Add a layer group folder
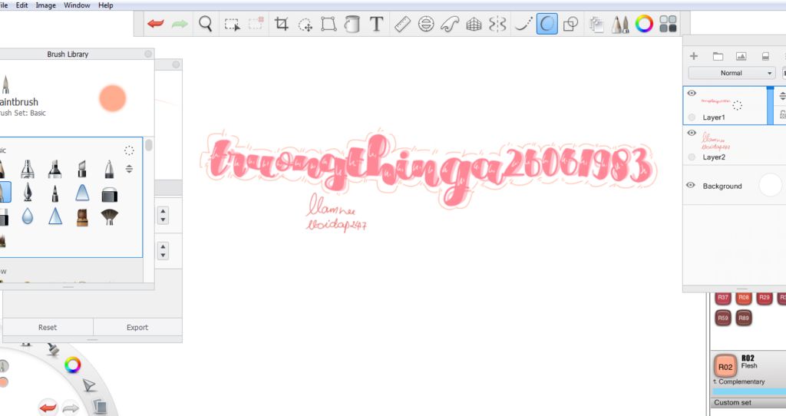 pyautogui.click(x=718, y=56)
